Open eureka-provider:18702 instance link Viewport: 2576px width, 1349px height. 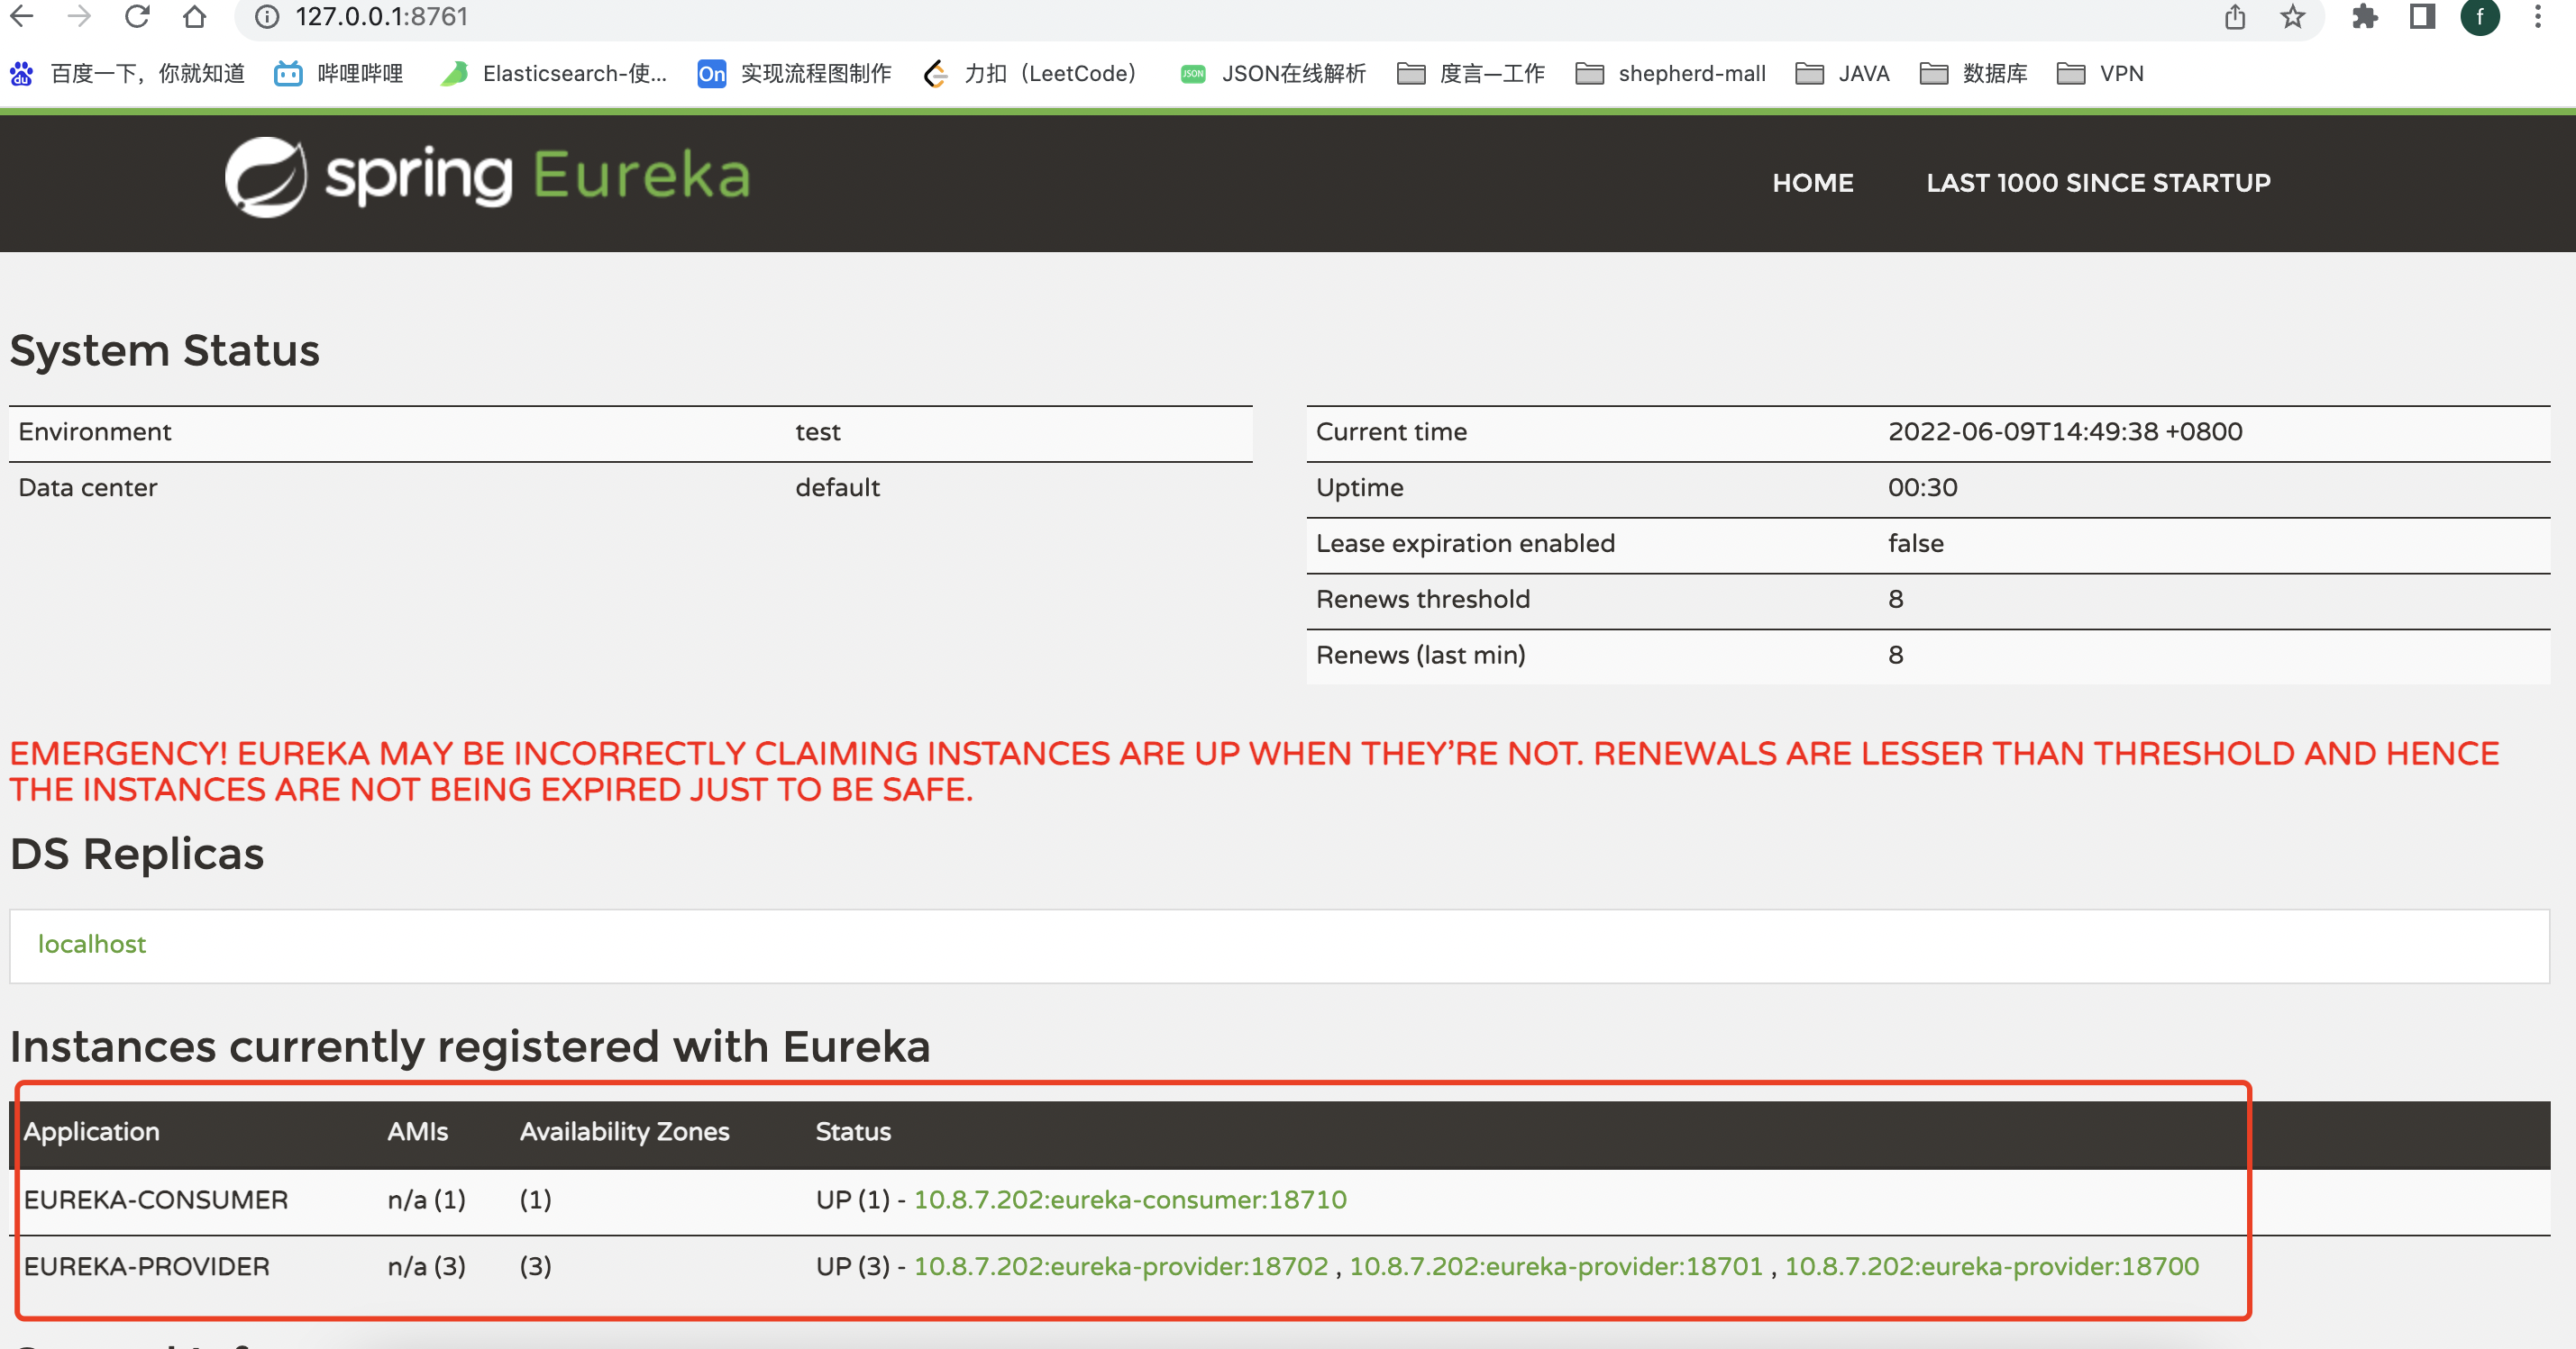click(1120, 1266)
